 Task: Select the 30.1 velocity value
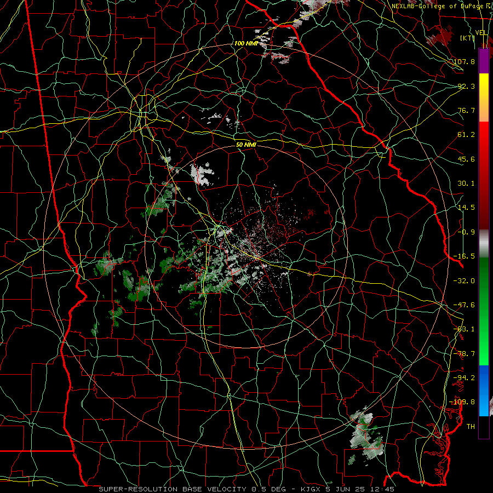pos(467,184)
